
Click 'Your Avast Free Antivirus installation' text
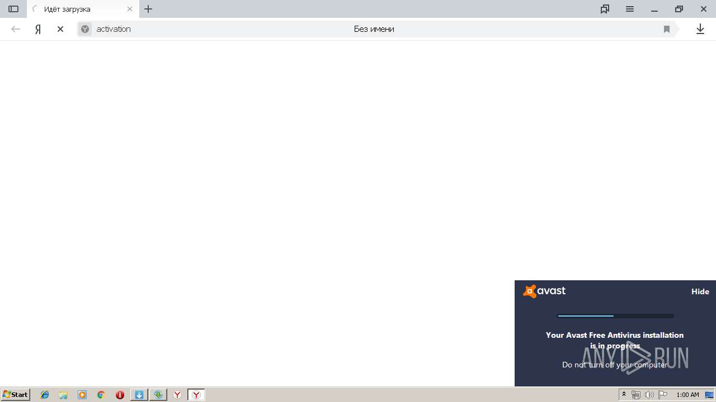[x=615, y=335]
